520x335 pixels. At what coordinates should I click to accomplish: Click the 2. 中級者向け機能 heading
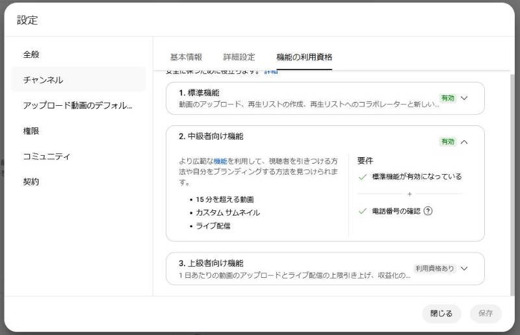(211, 136)
